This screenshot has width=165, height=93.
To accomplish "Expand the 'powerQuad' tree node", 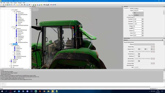I will click(x=10, y=66).
